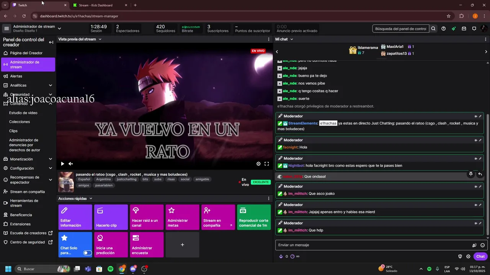This screenshot has height=275, width=490.
Task: Expand the Administrador de stream title dropdown
Action: click(x=59, y=29)
